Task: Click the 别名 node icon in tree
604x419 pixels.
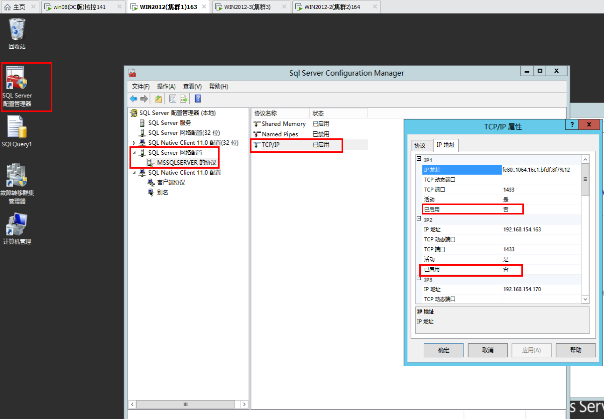Action: point(151,193)
